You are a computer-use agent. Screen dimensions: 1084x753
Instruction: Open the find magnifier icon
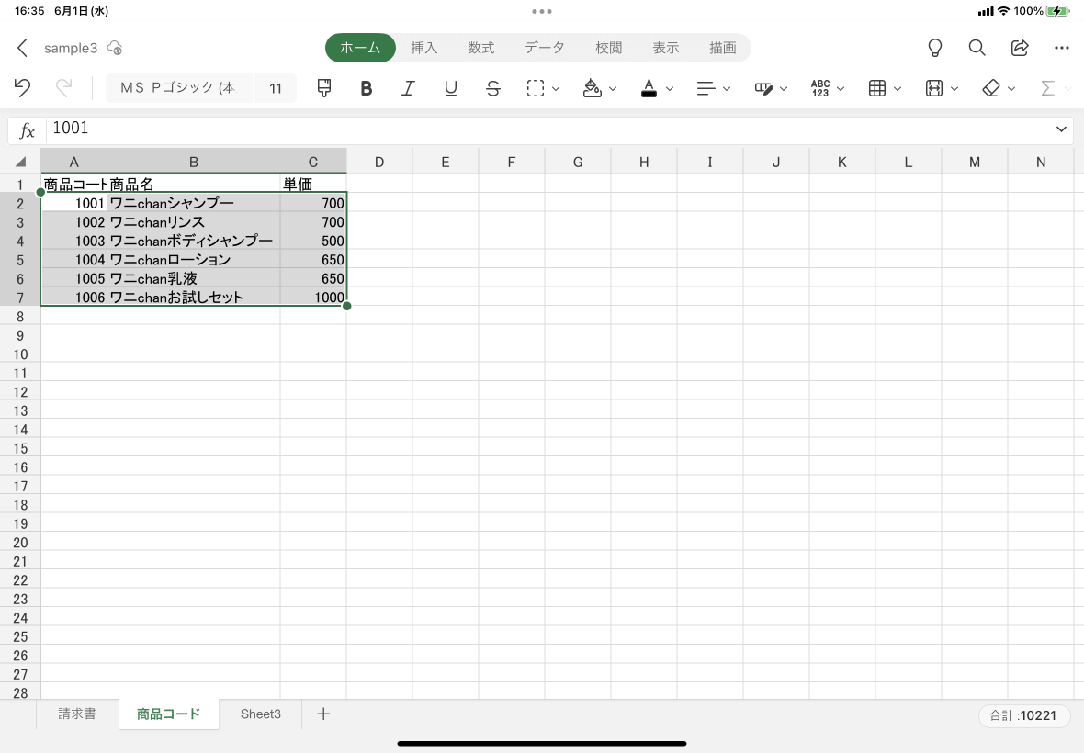tap(977, 48)
